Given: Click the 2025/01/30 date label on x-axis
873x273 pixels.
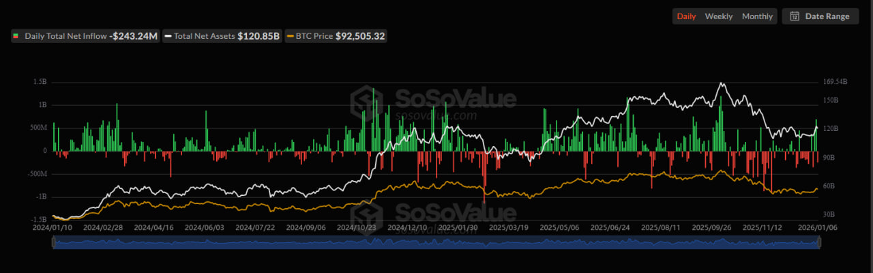Looking at the screenshot, I should coord(459,227).
